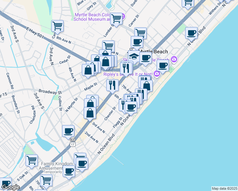Screen dimensions: 238x191
Task: Click the cart marker near S Oak St
Action: 46,180
